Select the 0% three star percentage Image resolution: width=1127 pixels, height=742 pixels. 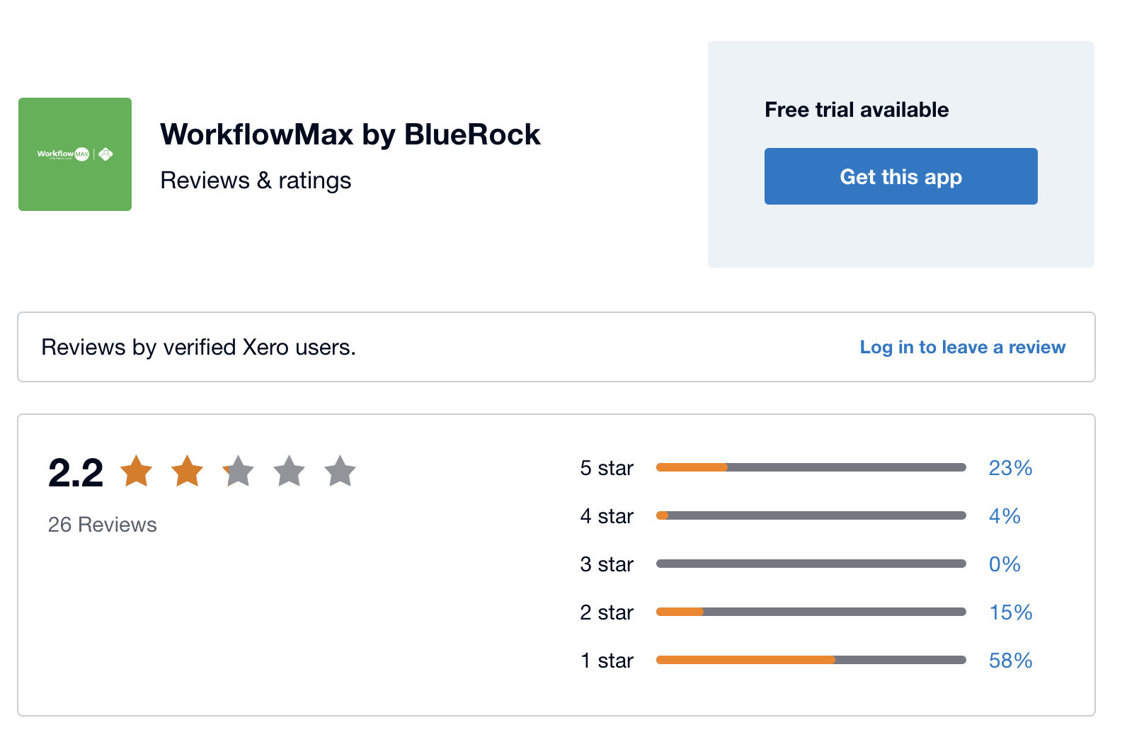tap(1005, 564)
